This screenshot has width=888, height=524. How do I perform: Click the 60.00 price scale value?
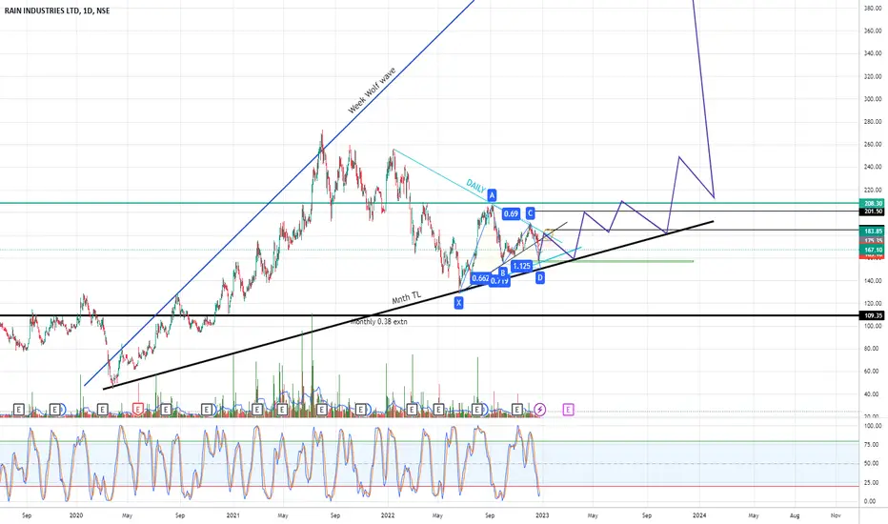tap(873, 372)
